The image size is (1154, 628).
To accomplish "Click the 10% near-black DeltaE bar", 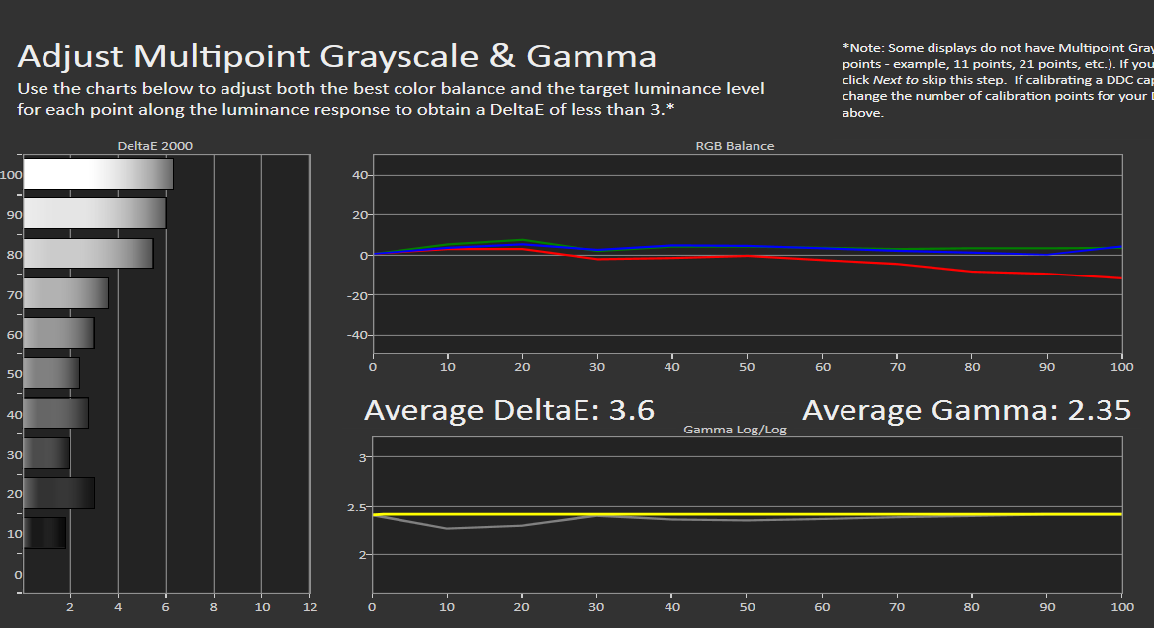I will [44, 533].
